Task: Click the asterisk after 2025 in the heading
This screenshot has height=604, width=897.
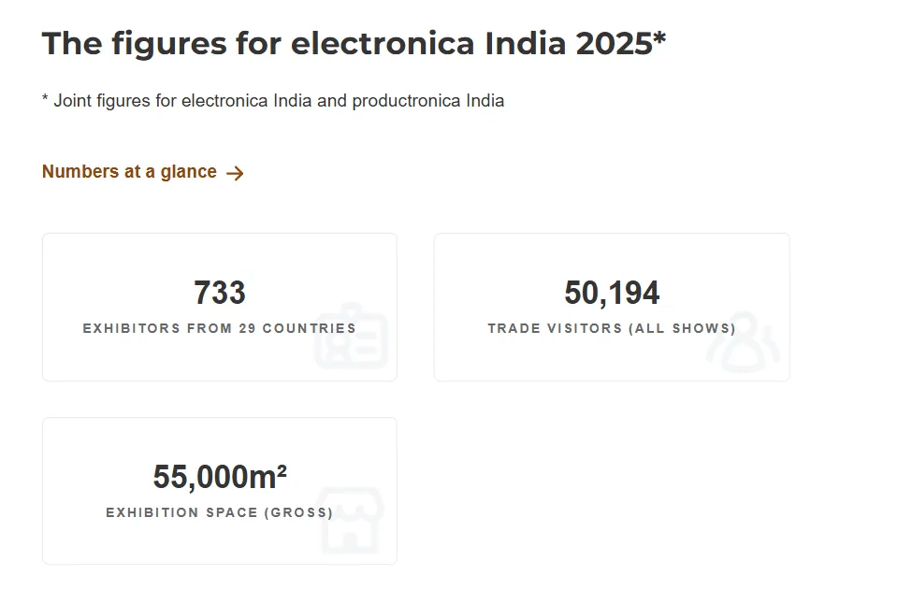Action: point(659,37)
